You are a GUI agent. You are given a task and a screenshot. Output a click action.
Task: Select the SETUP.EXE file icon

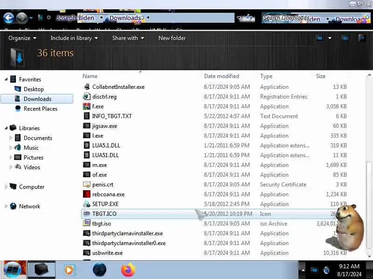pos(87,204)
